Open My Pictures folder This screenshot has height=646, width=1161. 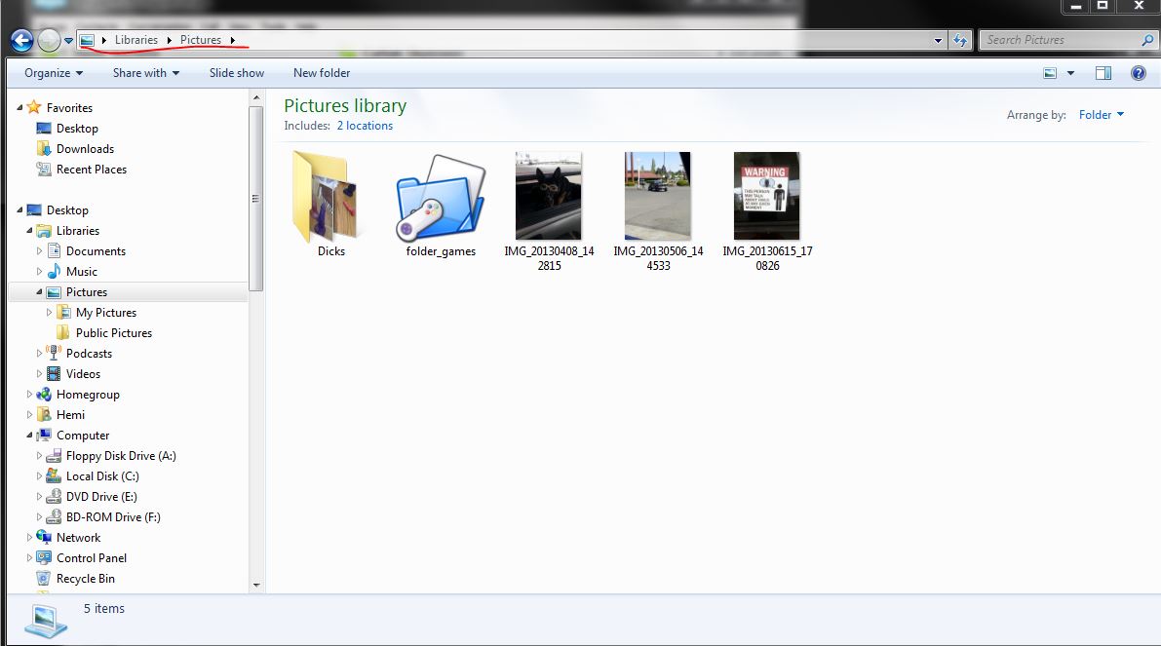coord(106,313)
